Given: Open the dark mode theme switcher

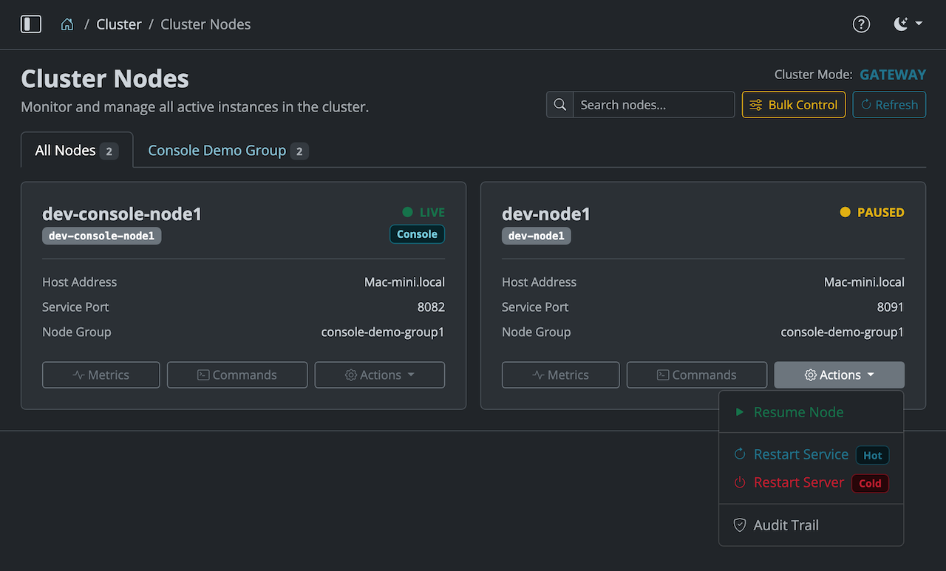Looking at the screenshot, I should (x=908, y=24).
